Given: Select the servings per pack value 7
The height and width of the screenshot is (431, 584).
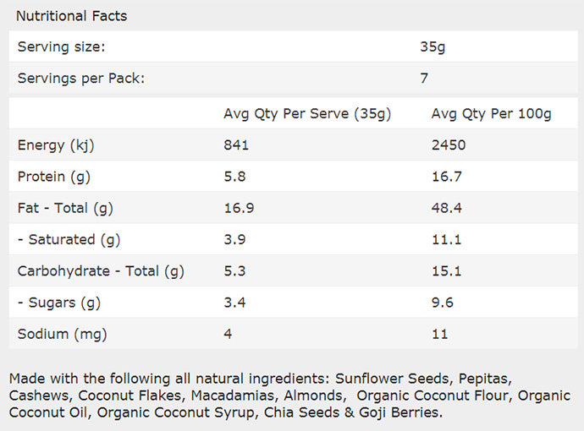Looking at the screenshot, I should point(424,79).
